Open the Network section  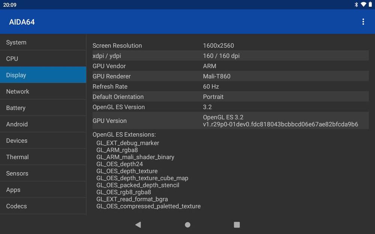tap(43, 91)
